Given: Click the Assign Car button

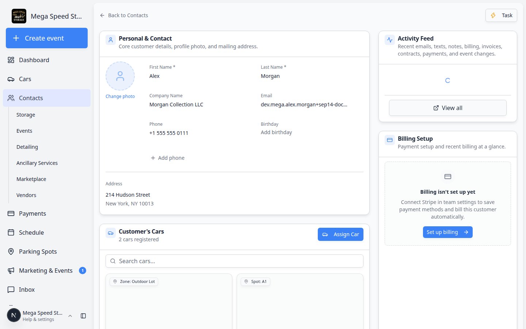Looking at the screenshot, I should click(x=340, y=234).
